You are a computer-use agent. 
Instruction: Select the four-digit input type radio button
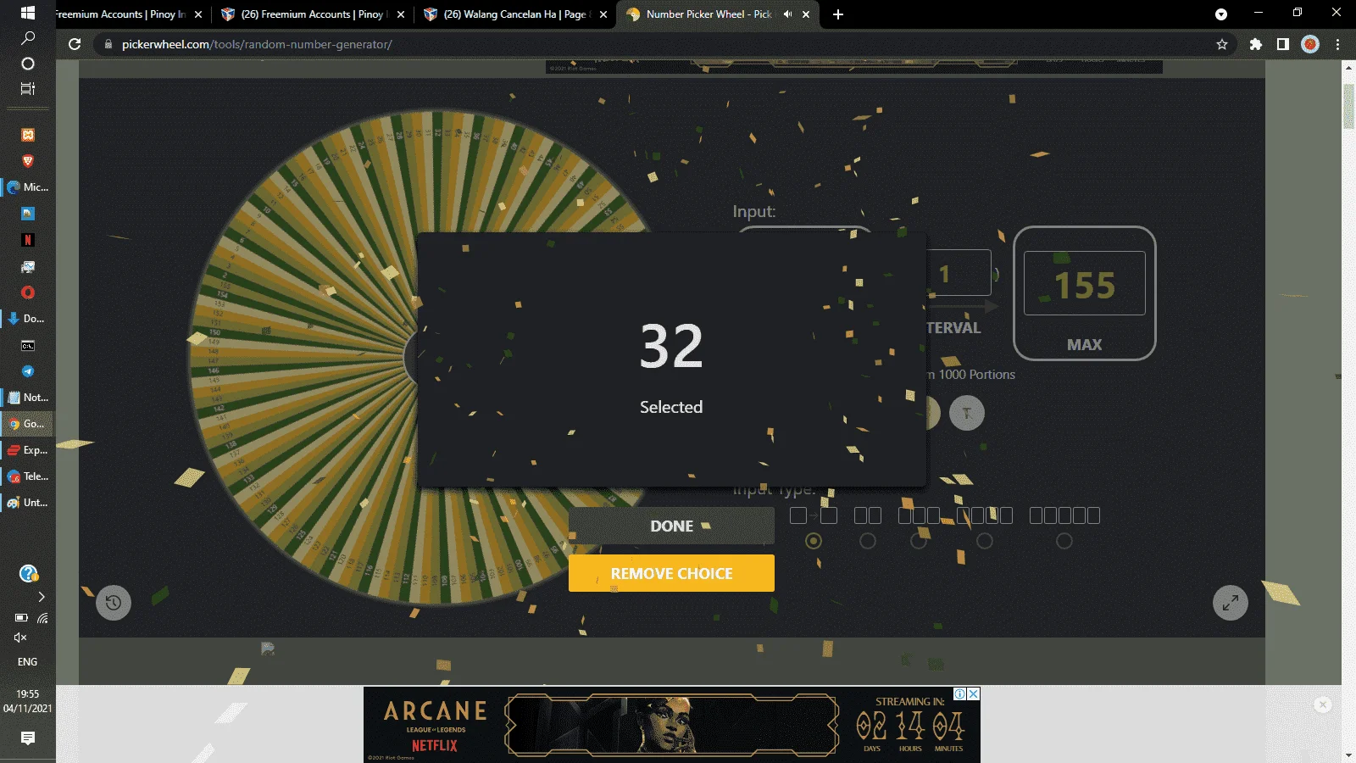click(985, 541)
